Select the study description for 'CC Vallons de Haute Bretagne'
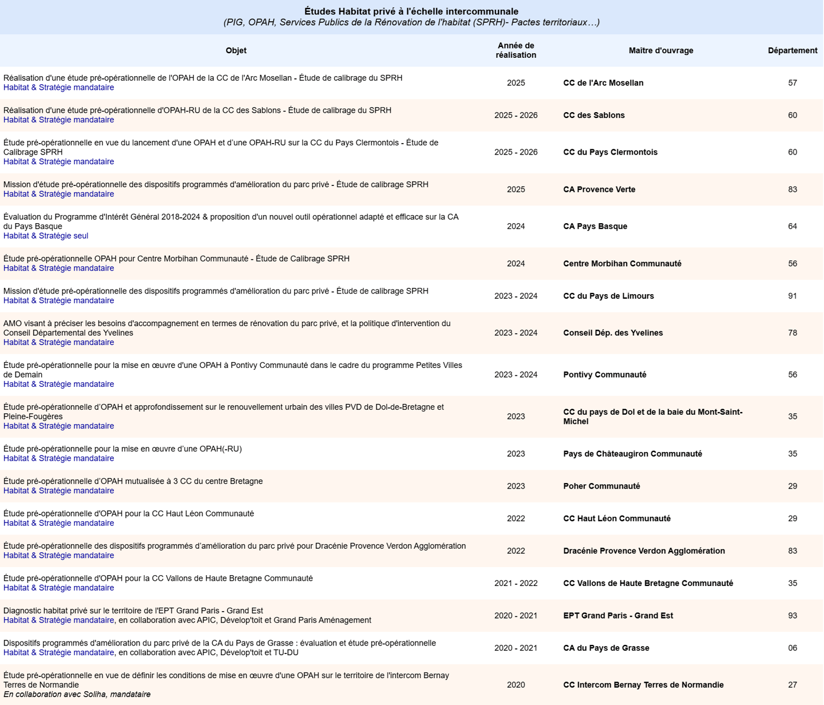 click(158, 579)
